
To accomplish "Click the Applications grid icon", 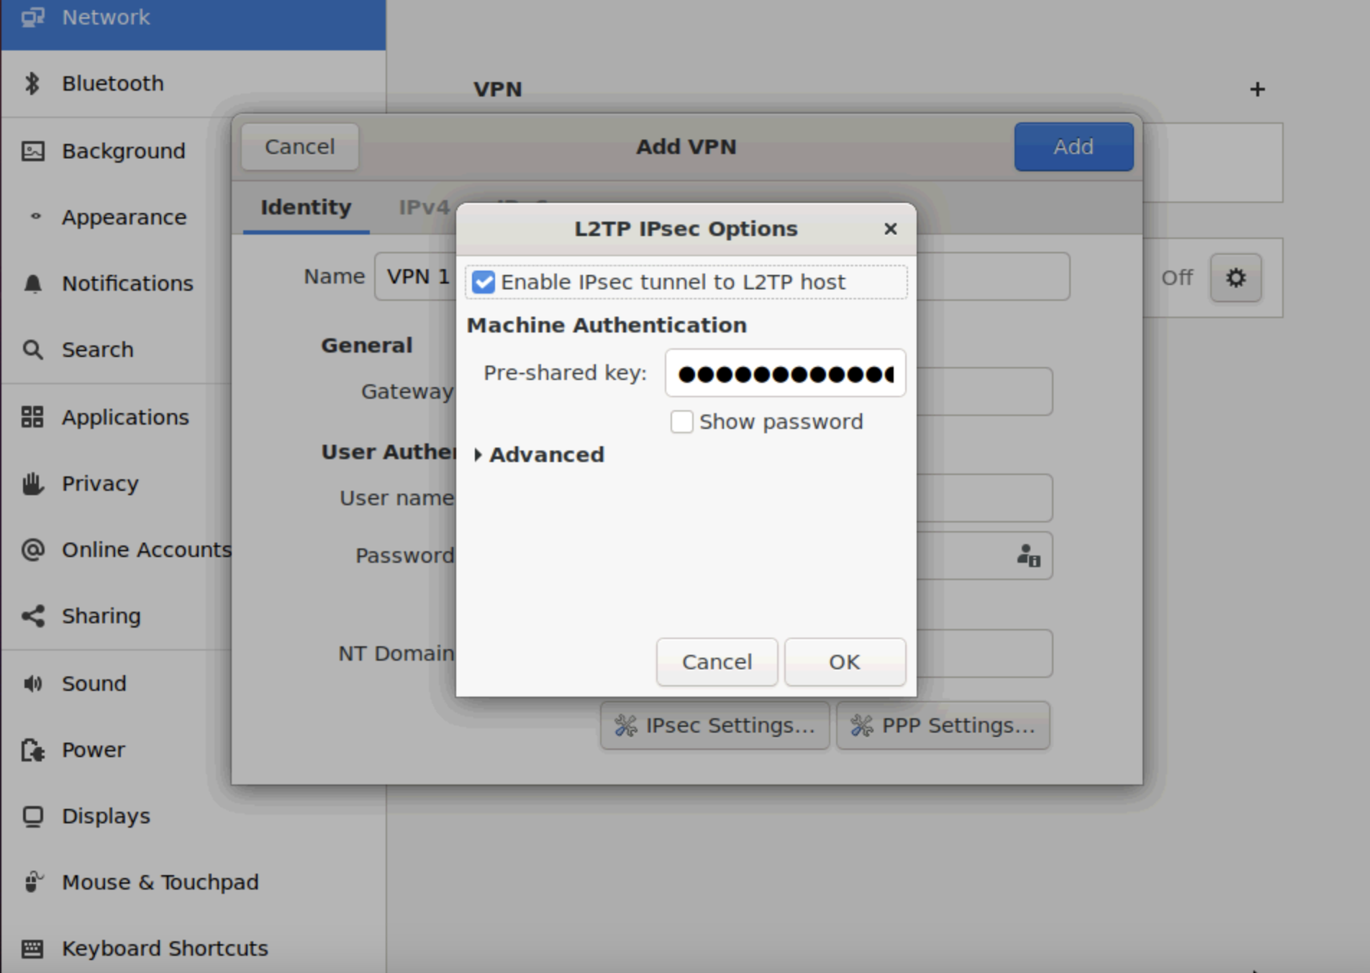I will pyautogui.click(x=32, y=417).
